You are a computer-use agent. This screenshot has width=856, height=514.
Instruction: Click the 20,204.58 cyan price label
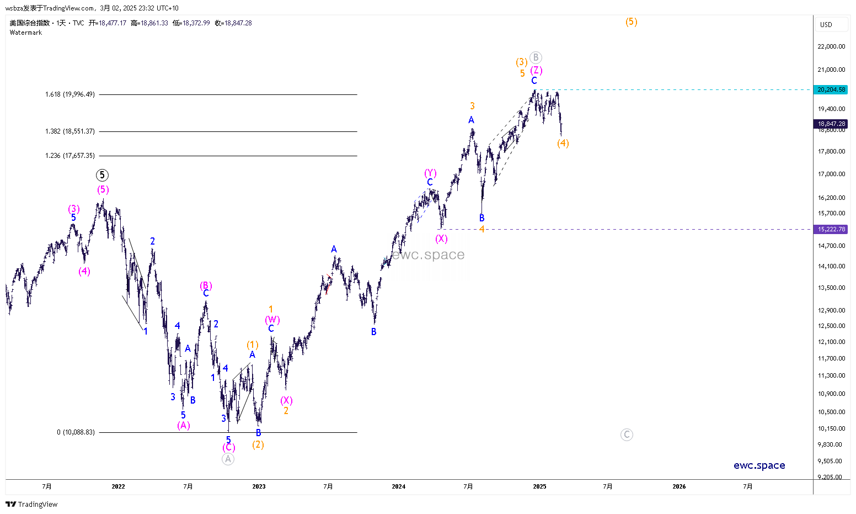[x=831, y=89]
